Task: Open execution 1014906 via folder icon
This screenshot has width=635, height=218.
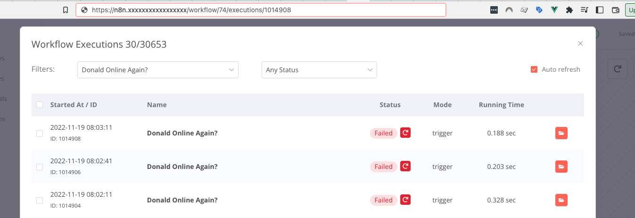Action: pyautogui.click(x=561, y=167)
